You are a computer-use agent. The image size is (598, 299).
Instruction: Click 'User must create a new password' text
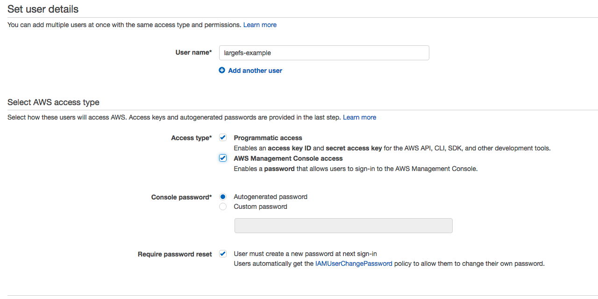[x=305, y=254]
